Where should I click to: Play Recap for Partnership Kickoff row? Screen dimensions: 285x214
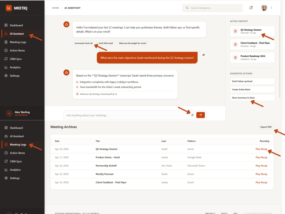coord(261,166)
